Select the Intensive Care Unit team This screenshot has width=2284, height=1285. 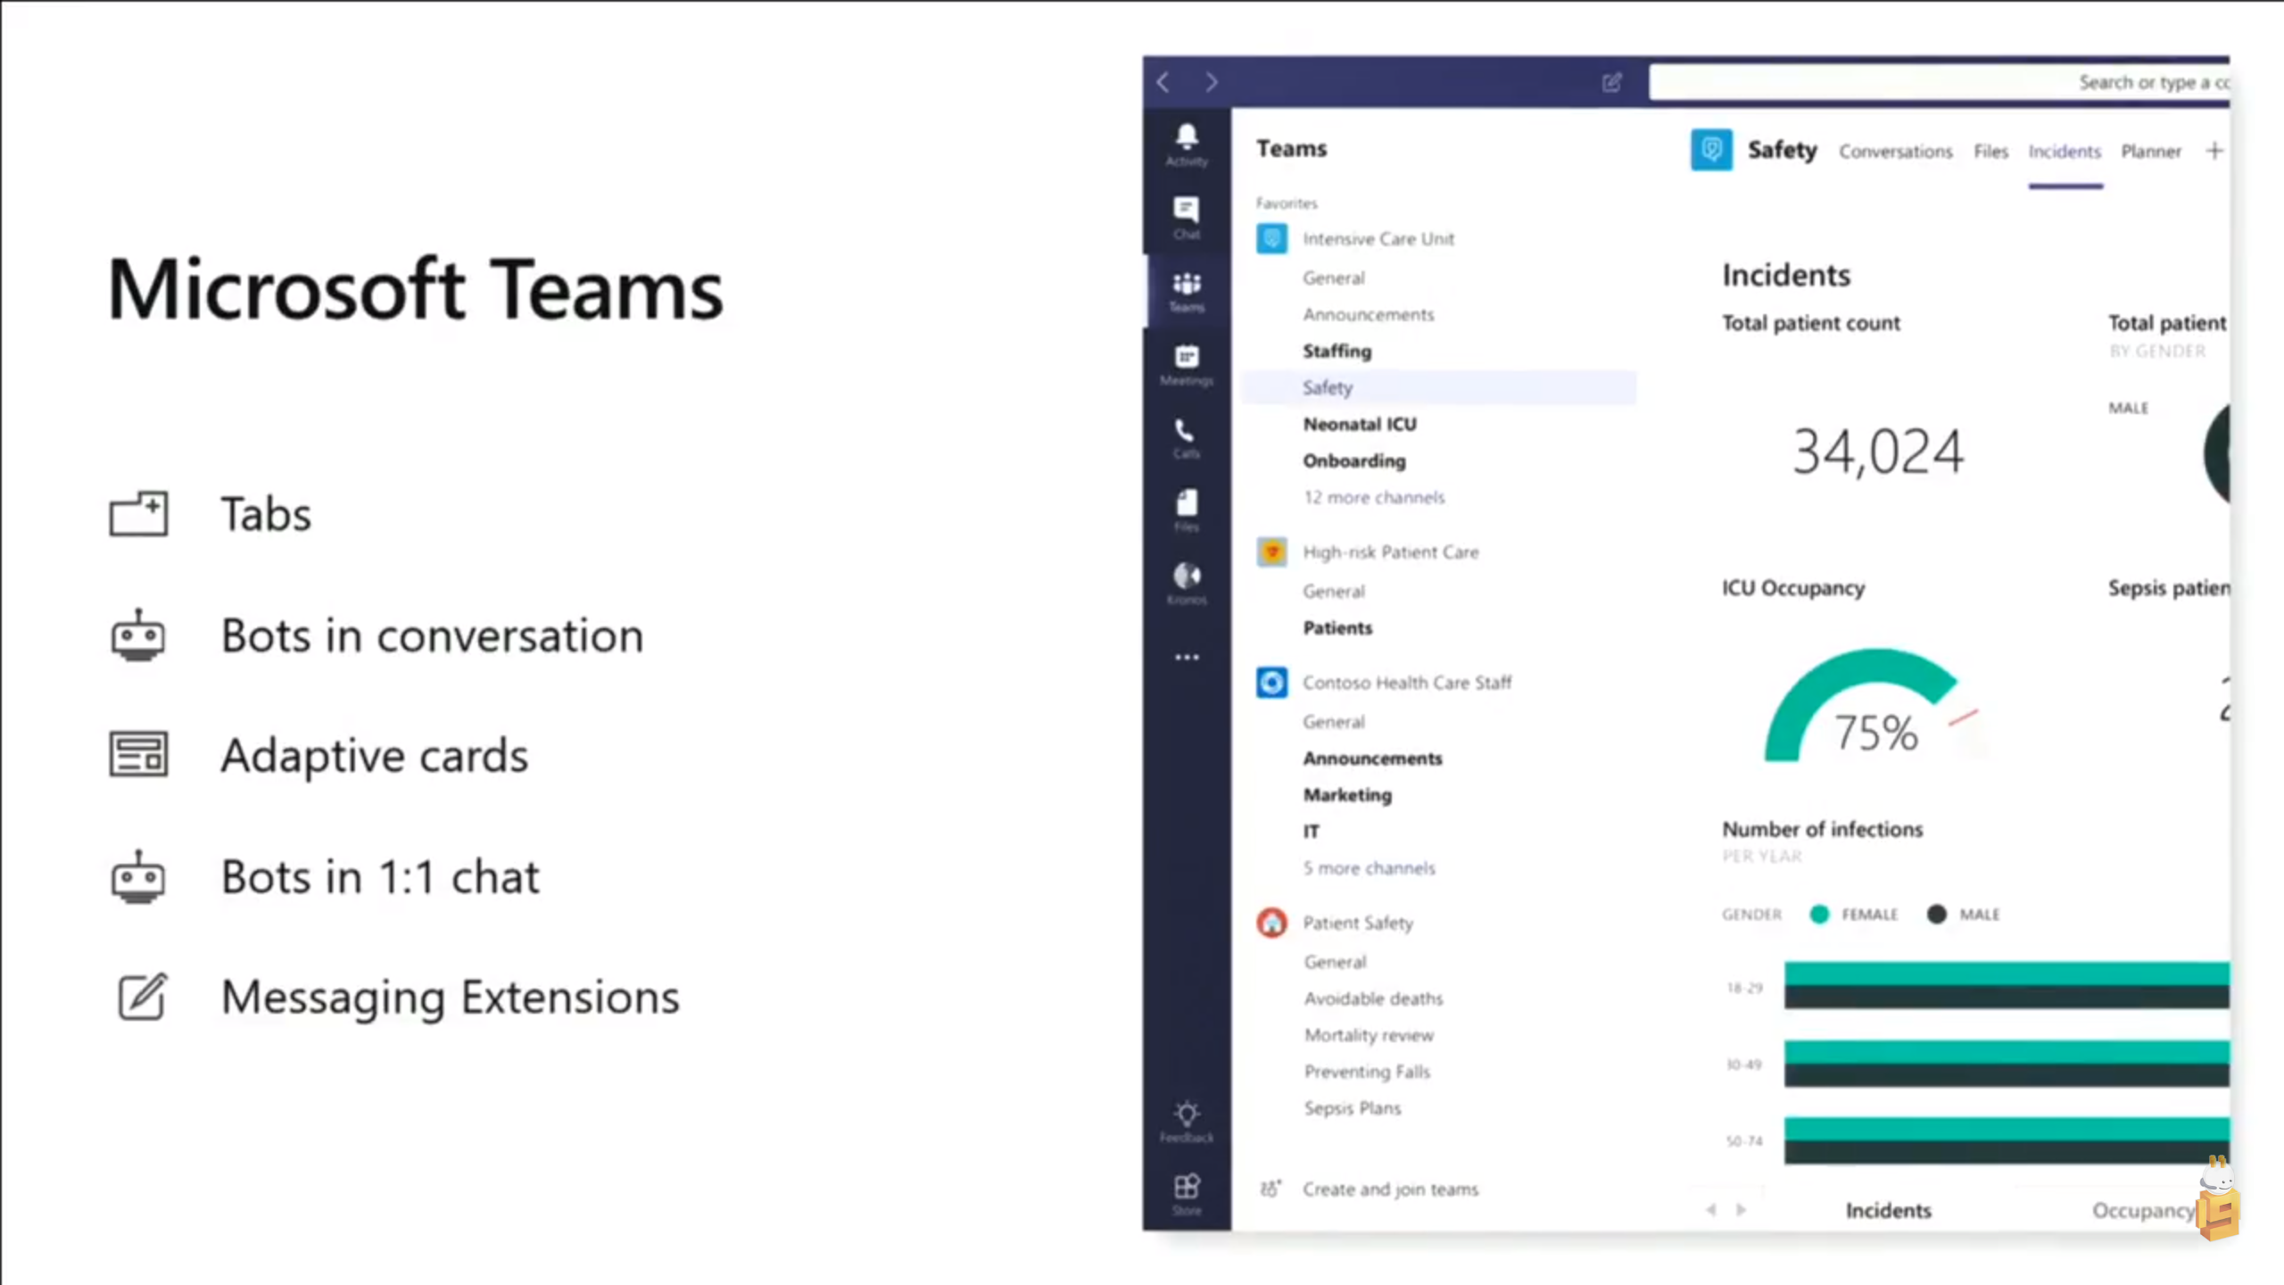click(x=1378, y=239)
